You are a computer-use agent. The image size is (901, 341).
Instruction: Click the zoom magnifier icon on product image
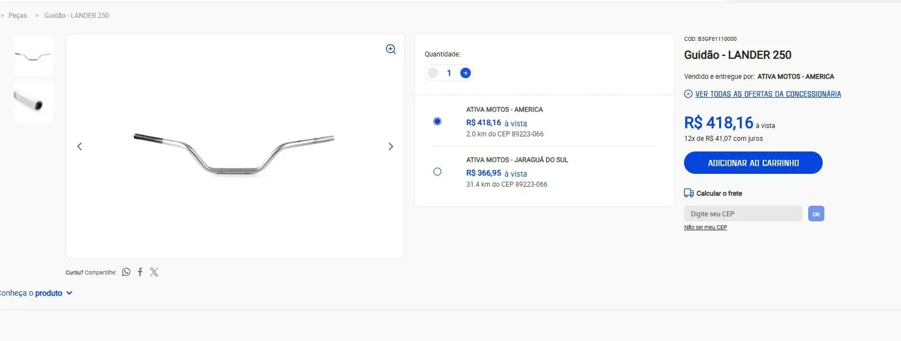click(x=391, y=49)
